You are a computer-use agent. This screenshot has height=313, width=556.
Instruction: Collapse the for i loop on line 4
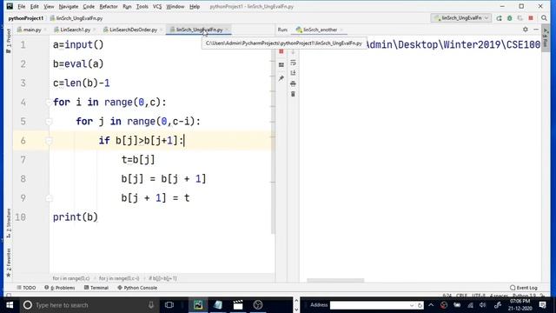click(x=49, y=103)
